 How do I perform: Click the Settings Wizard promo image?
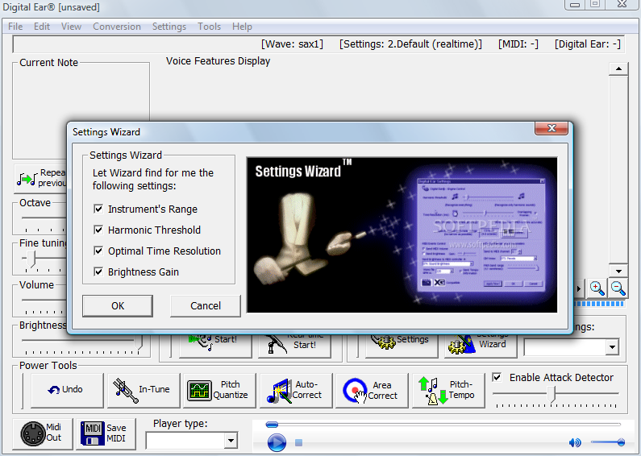402,235
